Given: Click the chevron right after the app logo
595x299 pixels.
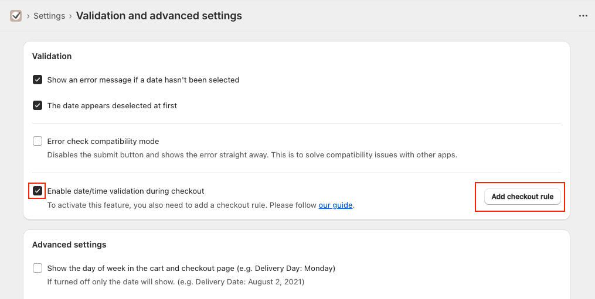Looking at the screenshot, I should click(28, 16).
